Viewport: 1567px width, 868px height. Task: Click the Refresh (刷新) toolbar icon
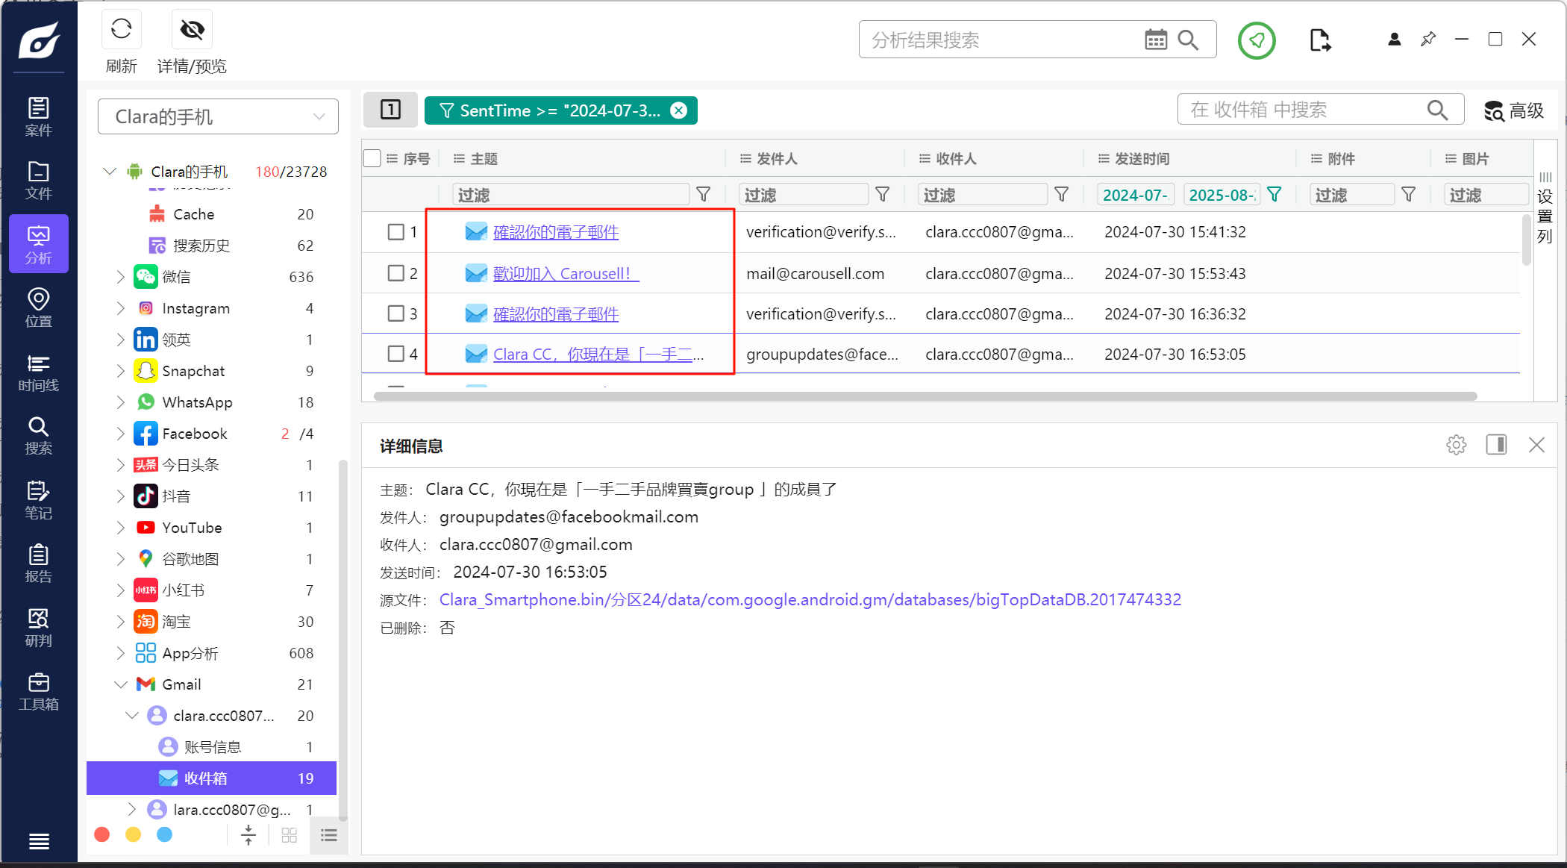click(121, 30)
